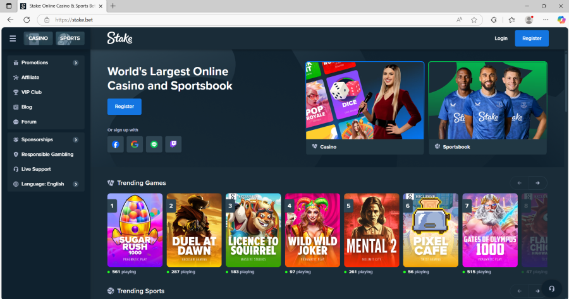Click the '515 playing' text
The height and width of the screenshot is (299, 569).
point(479,272)
